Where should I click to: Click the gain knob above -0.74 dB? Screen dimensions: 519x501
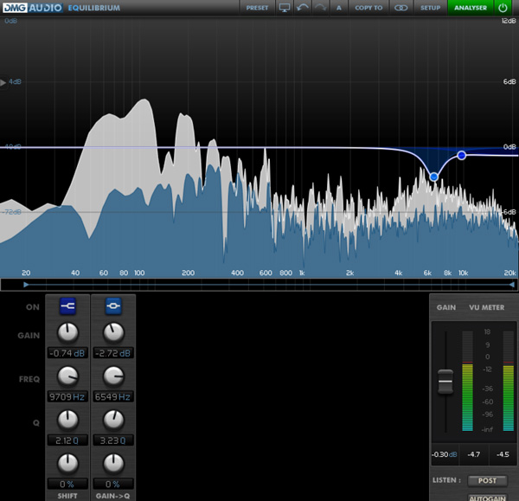67,333
